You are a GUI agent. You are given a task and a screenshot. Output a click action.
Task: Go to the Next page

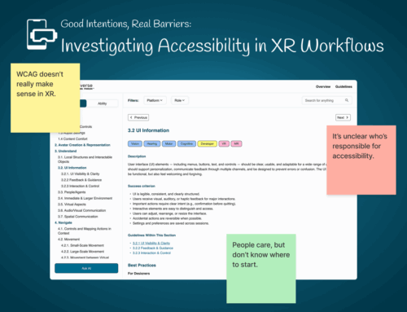tap(343, 117)
